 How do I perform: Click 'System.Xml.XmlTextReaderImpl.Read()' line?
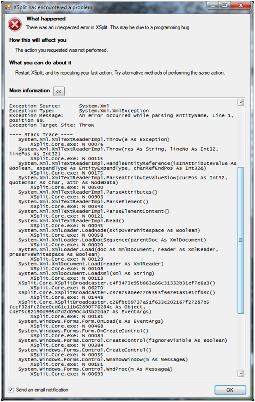(x=71, y=221)
